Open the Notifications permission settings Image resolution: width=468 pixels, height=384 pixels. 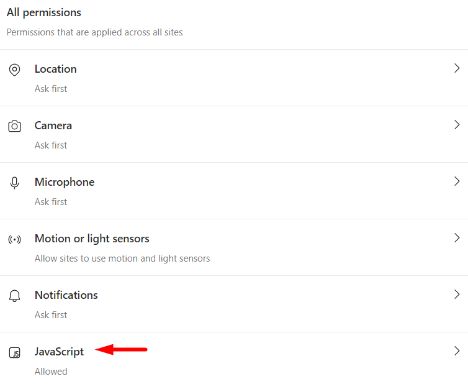point(234,304)
